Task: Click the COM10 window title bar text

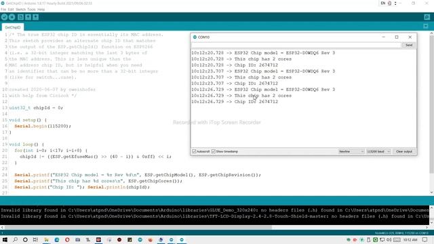Action: tap(203, 37)
